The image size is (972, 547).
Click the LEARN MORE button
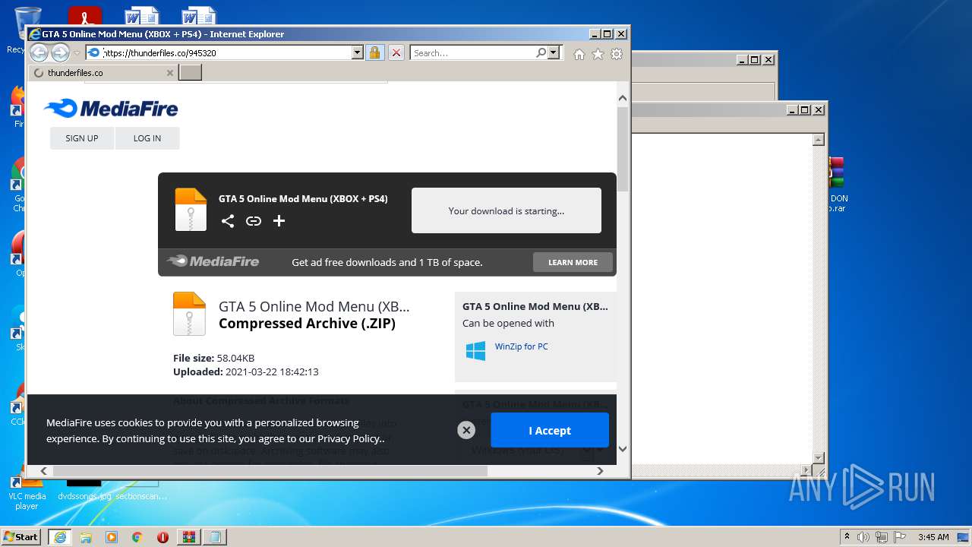[x=573, y=262]
